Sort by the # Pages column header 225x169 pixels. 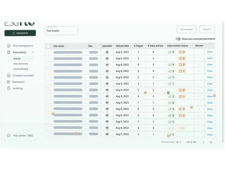pos(138,46)
